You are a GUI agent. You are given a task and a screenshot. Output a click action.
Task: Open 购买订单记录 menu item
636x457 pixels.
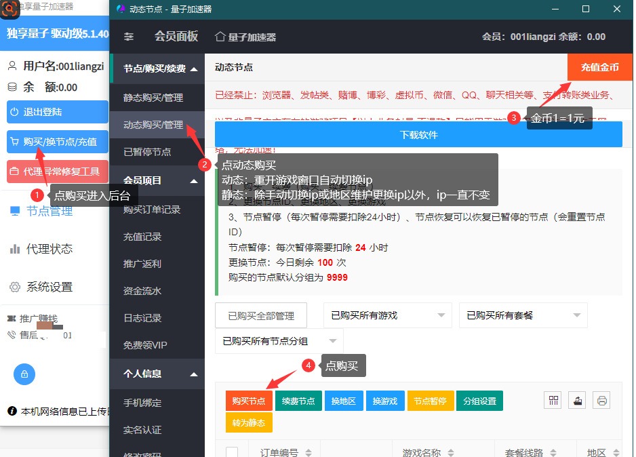point(158,210)
